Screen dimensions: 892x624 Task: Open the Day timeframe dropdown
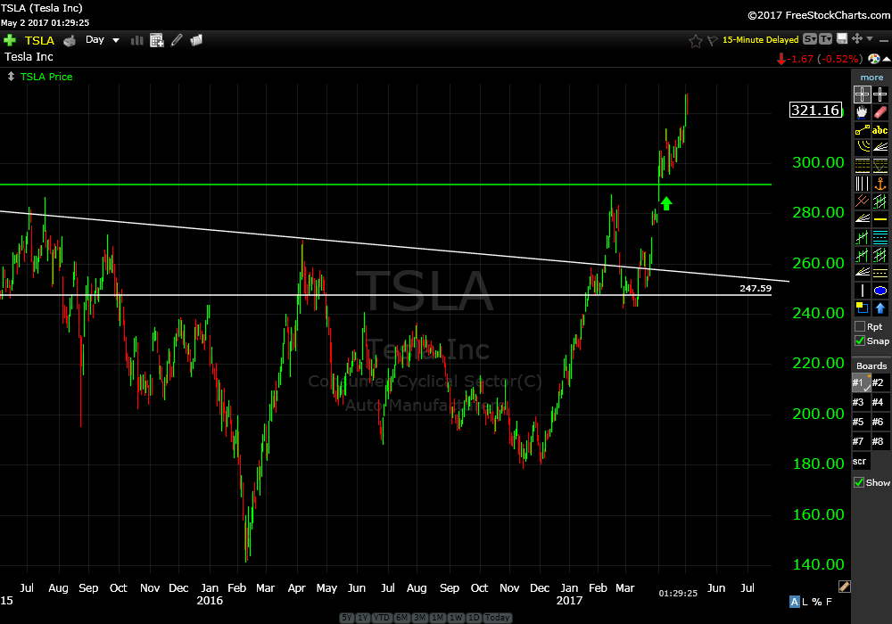pos(103,40)
